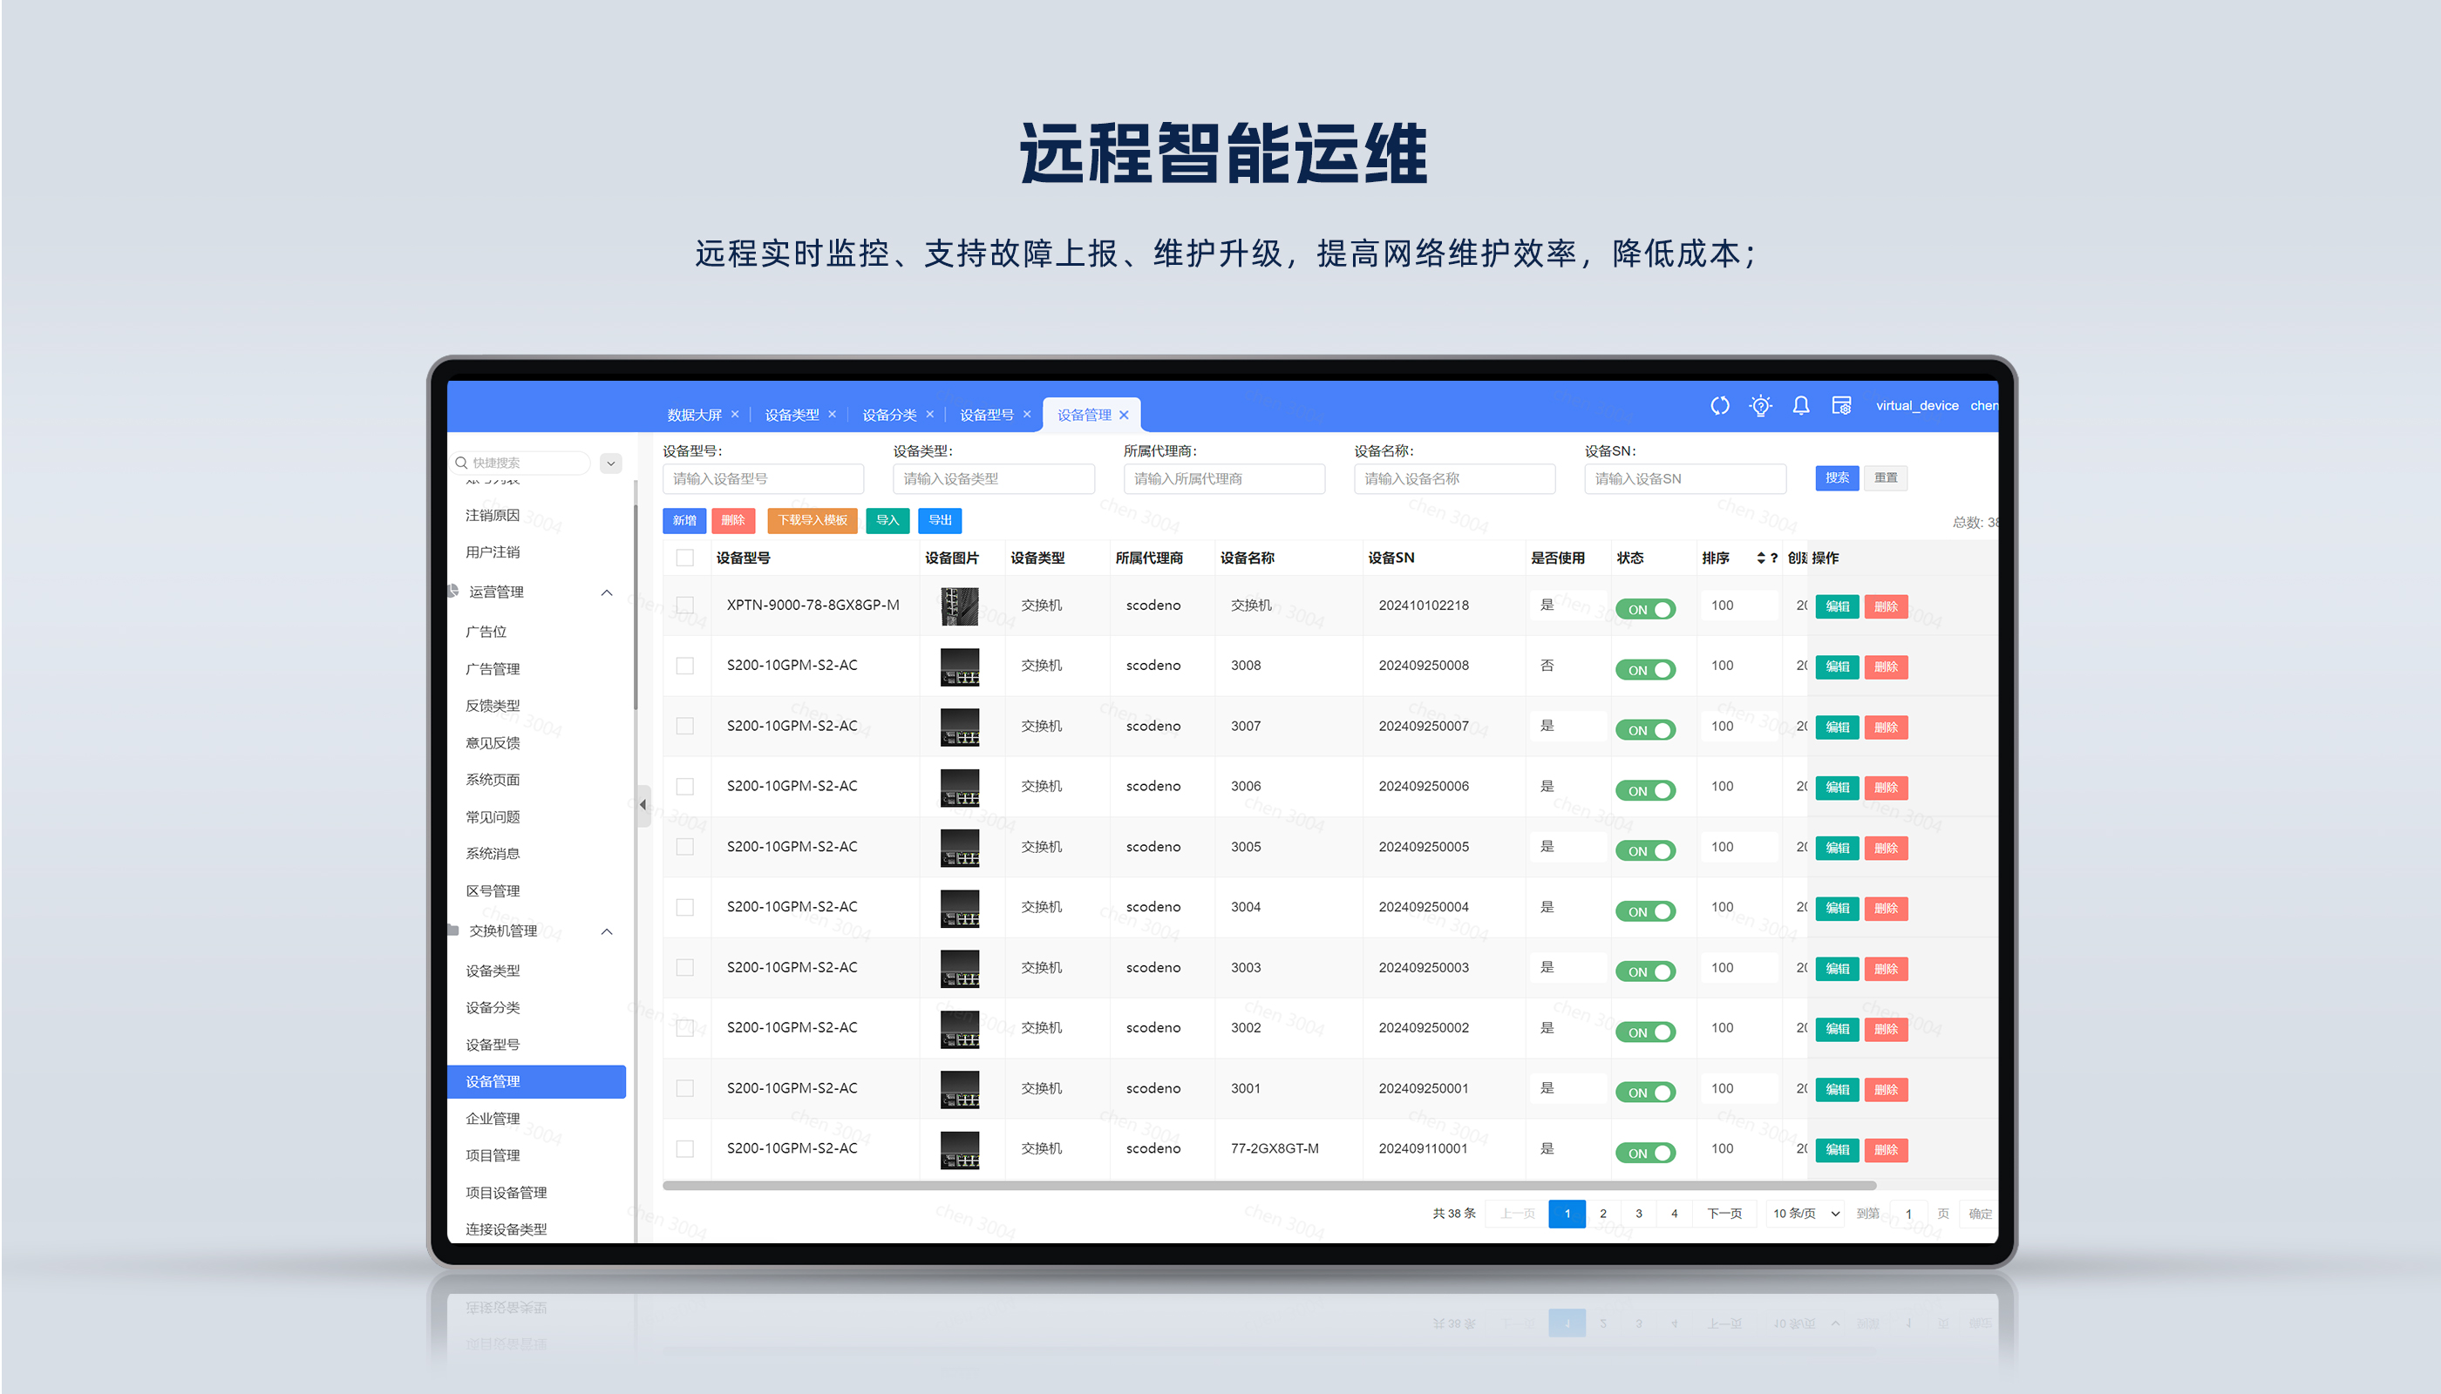
Task: Click the sidebar collapse arrow handle
Action: 643,804
